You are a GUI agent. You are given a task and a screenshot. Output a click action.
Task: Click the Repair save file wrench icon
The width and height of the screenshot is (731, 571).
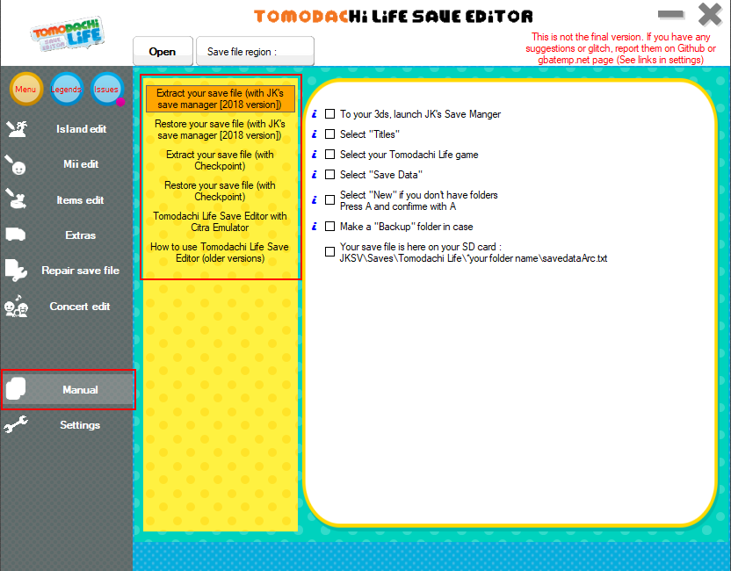pos(16,271)
